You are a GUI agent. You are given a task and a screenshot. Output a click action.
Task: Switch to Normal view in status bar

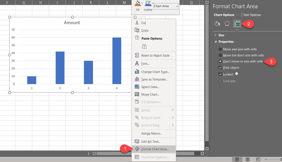237,159
